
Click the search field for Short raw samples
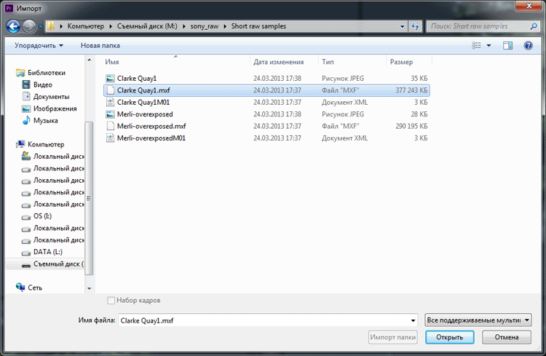point(478,26)
